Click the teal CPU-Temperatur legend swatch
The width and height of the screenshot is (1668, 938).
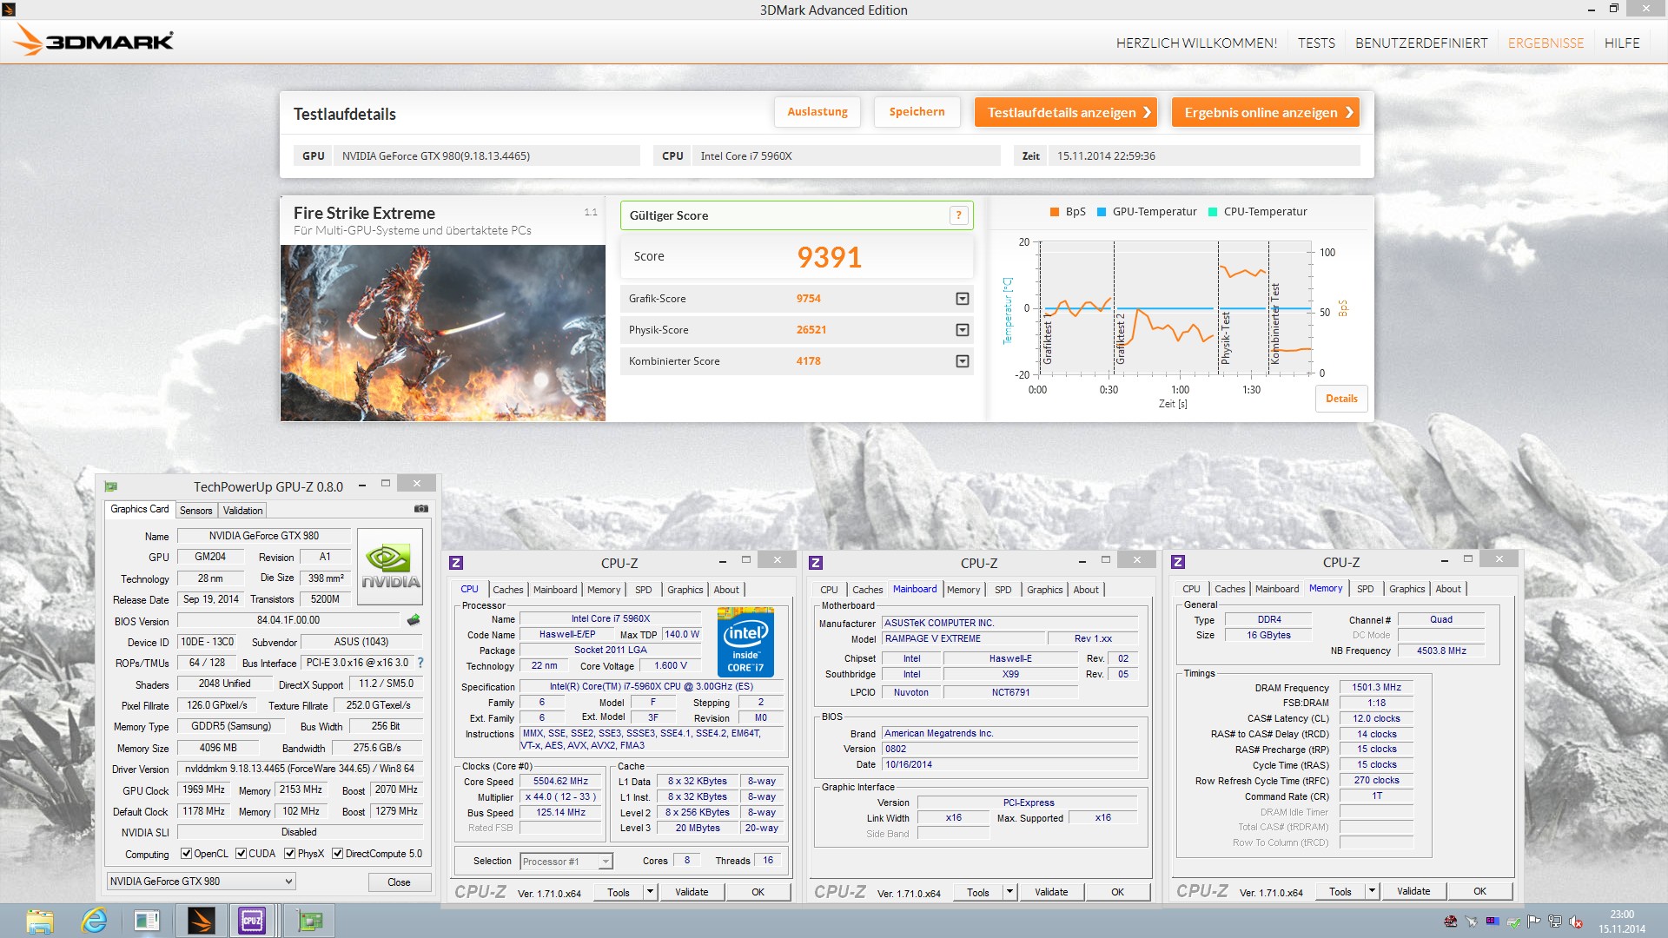click(1213, 212)
